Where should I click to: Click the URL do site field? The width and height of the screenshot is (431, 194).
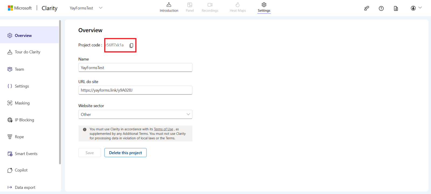coord(135,90)
